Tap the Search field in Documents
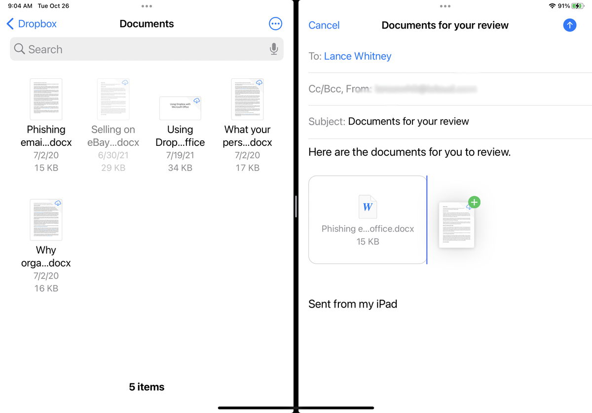 (147, 49)
